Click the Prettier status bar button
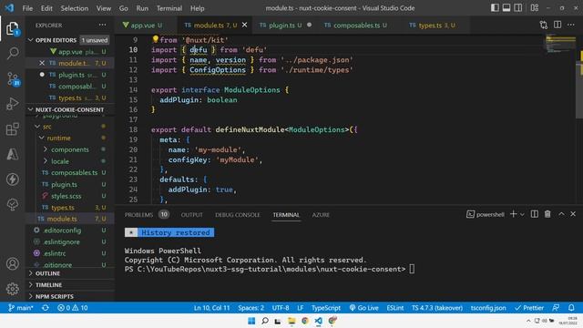 coord(529,308)
